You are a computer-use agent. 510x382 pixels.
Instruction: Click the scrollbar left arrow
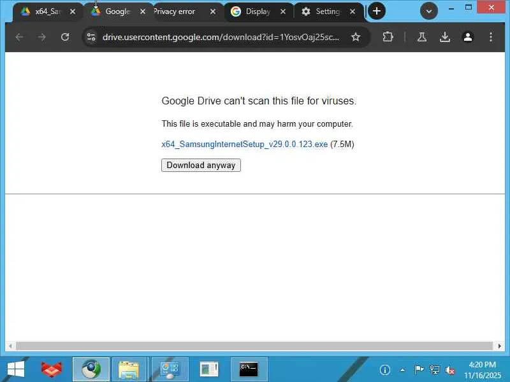coord(10,346)
